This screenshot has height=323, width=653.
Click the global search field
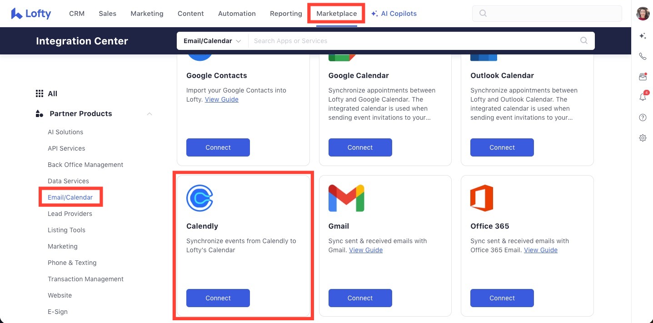point(547,14)
